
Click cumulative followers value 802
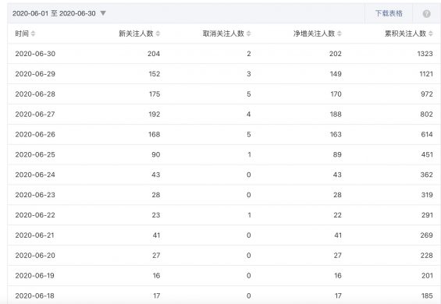[427, 115]
